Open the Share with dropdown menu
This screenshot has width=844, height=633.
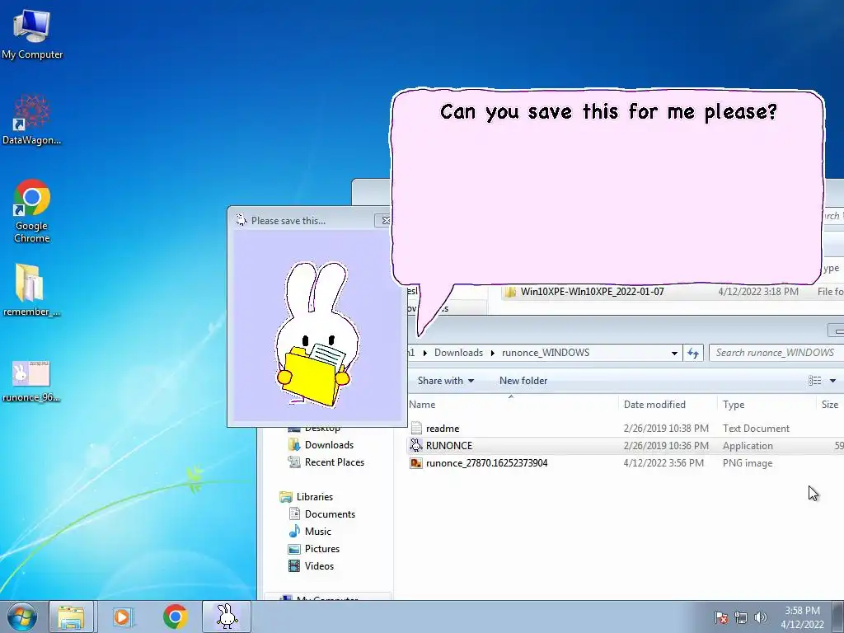coord(446,381)
